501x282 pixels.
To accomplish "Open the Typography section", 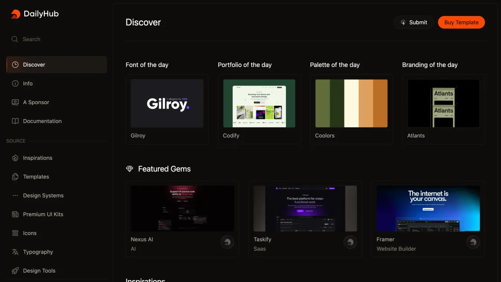I will [37, 252].
